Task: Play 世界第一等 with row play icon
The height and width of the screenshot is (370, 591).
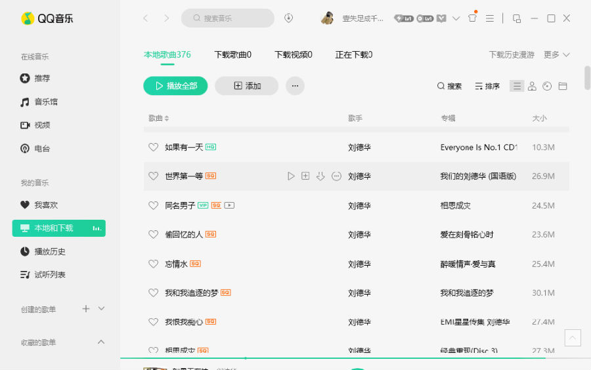Action: point(291,176)
